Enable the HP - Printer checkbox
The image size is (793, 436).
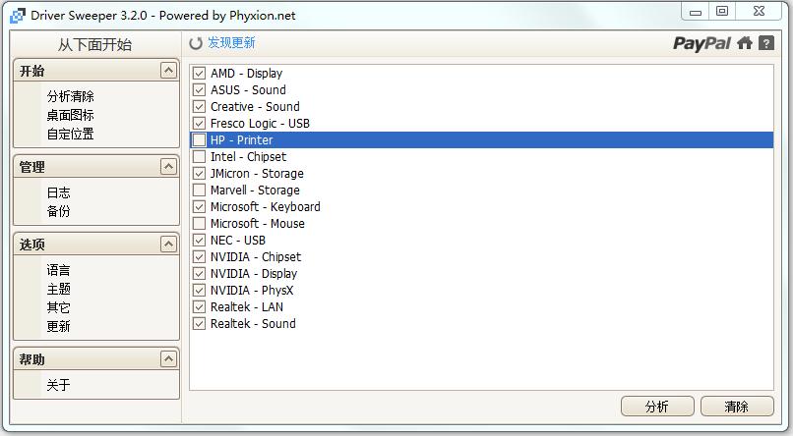pos(200,140)
